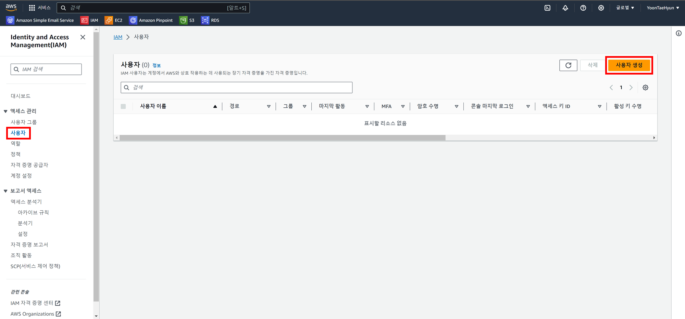
Task: Sort by 경로 column
Action: point(269,106)
